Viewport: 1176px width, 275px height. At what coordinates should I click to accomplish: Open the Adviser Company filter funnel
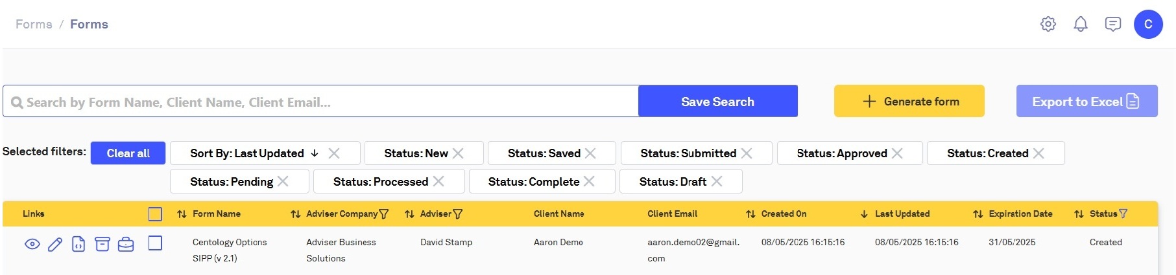[384, 214]
